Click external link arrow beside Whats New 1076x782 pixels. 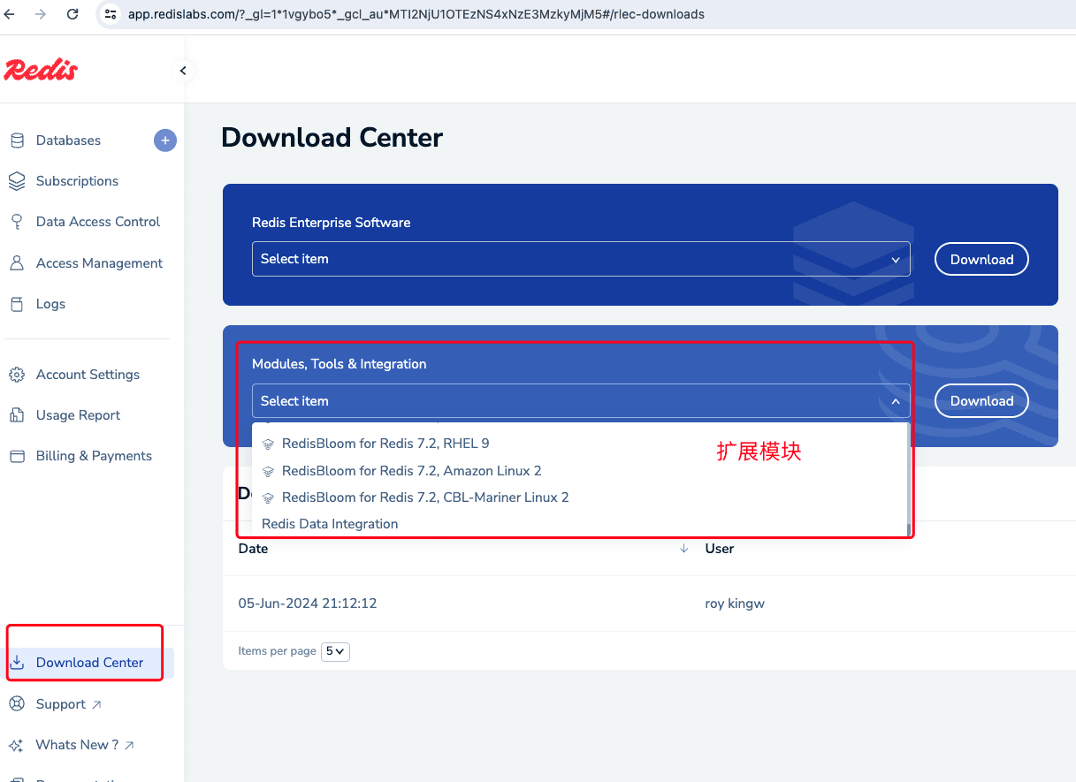coord(129,745)
